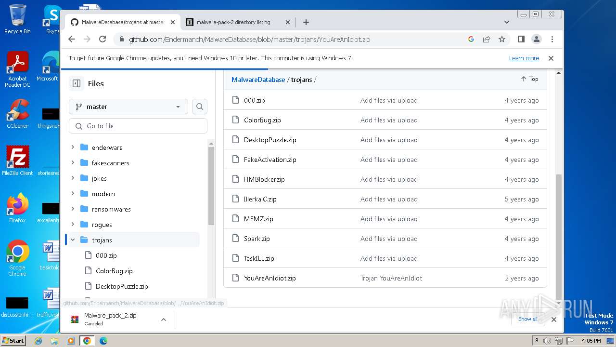This screenshot has height=347, width=616.
Task: Click the browser back arrow
Action: [x=72, y=39]
